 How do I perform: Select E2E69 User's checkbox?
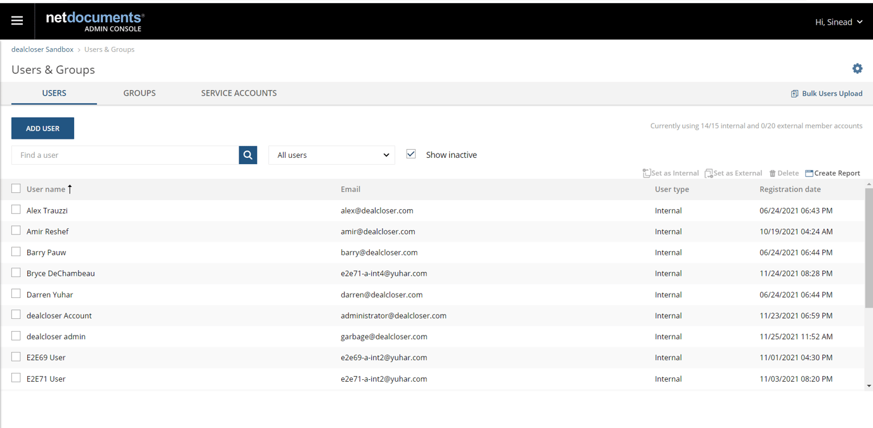(x=16, y=356)
